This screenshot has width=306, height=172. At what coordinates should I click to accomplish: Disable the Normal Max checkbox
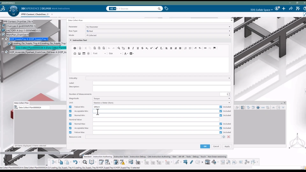click(x=70, y=124)
